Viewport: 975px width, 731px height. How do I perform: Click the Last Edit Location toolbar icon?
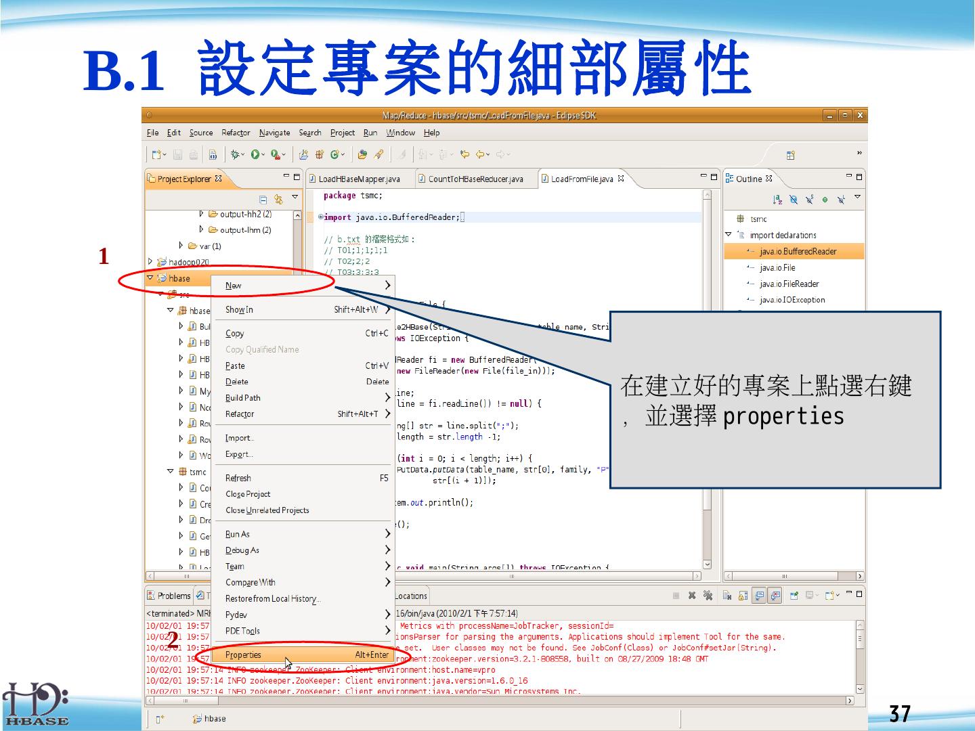click(x=464, y=155)
